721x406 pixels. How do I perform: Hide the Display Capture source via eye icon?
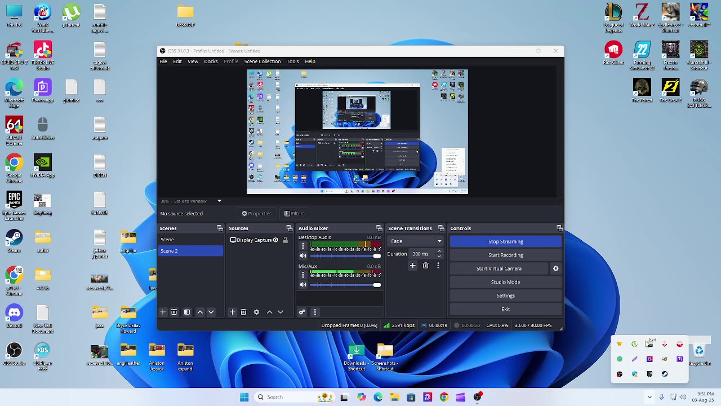[x=275, y=240]
